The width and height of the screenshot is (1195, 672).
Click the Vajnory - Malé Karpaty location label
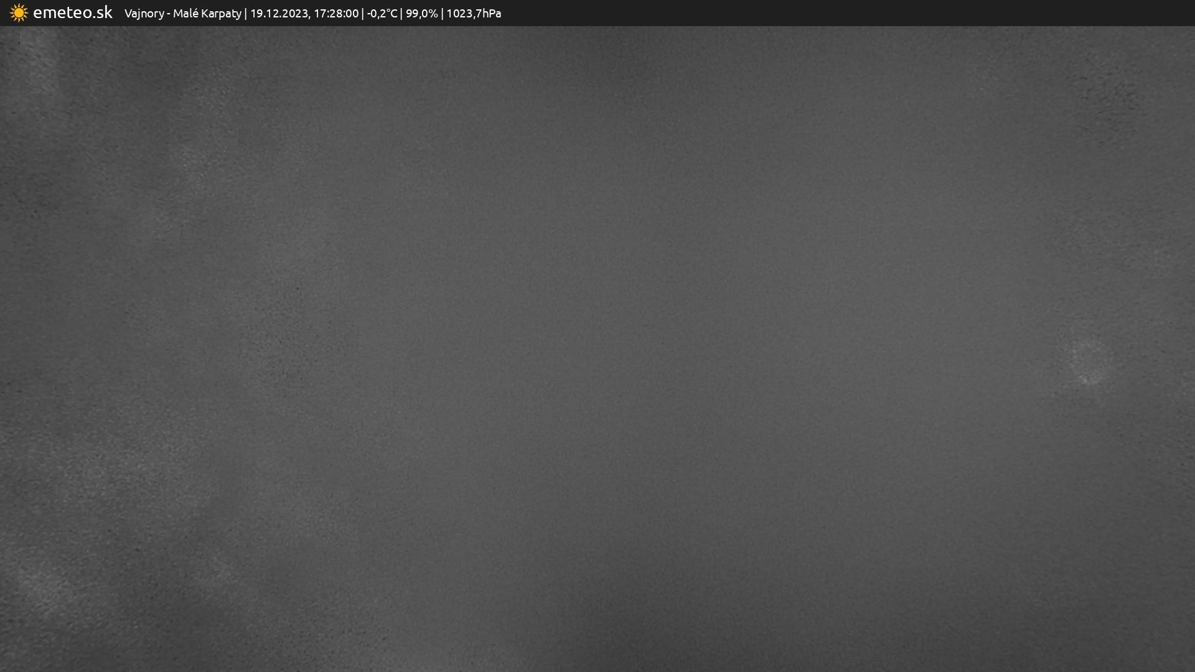click(182, 14)
